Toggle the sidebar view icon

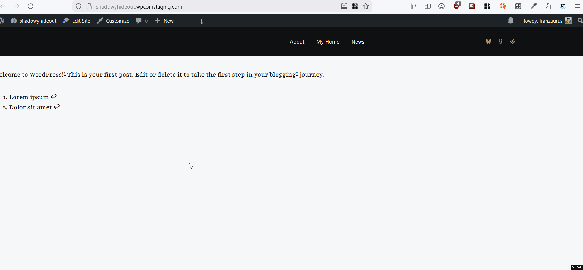[x=428, y=6]
